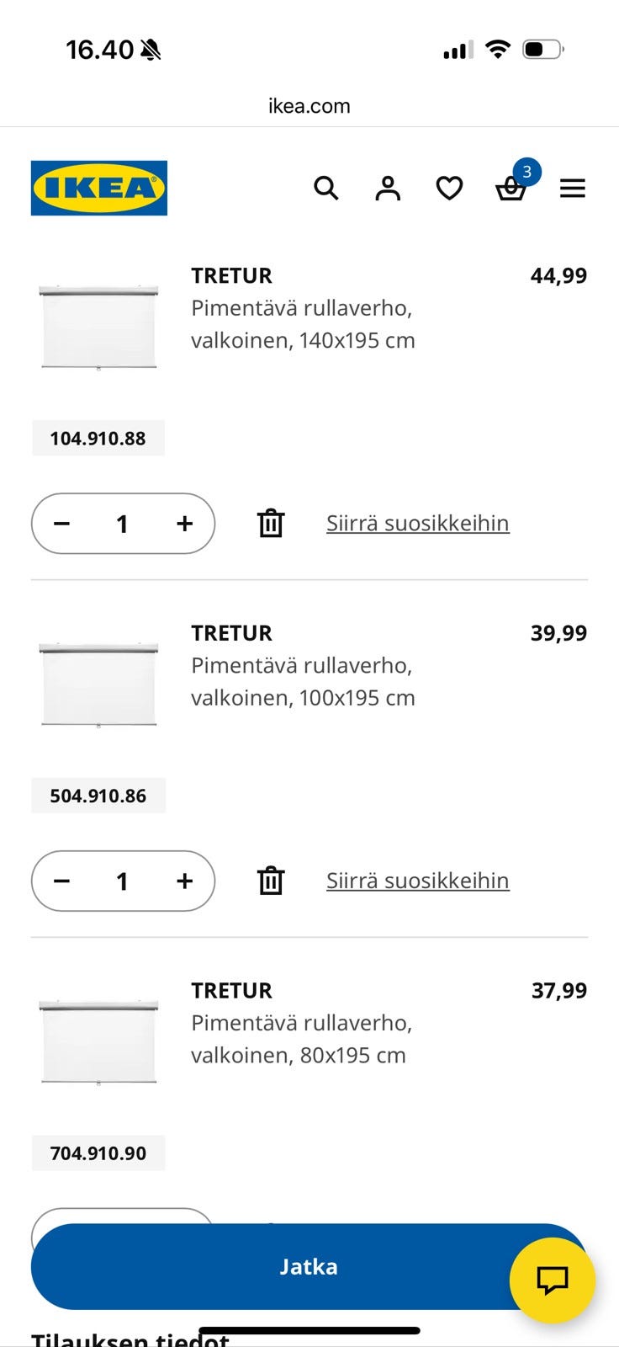The image size is (619, 1347).
Task: Open the yellow chat bubble button
Action: [x=553, y=1280]
